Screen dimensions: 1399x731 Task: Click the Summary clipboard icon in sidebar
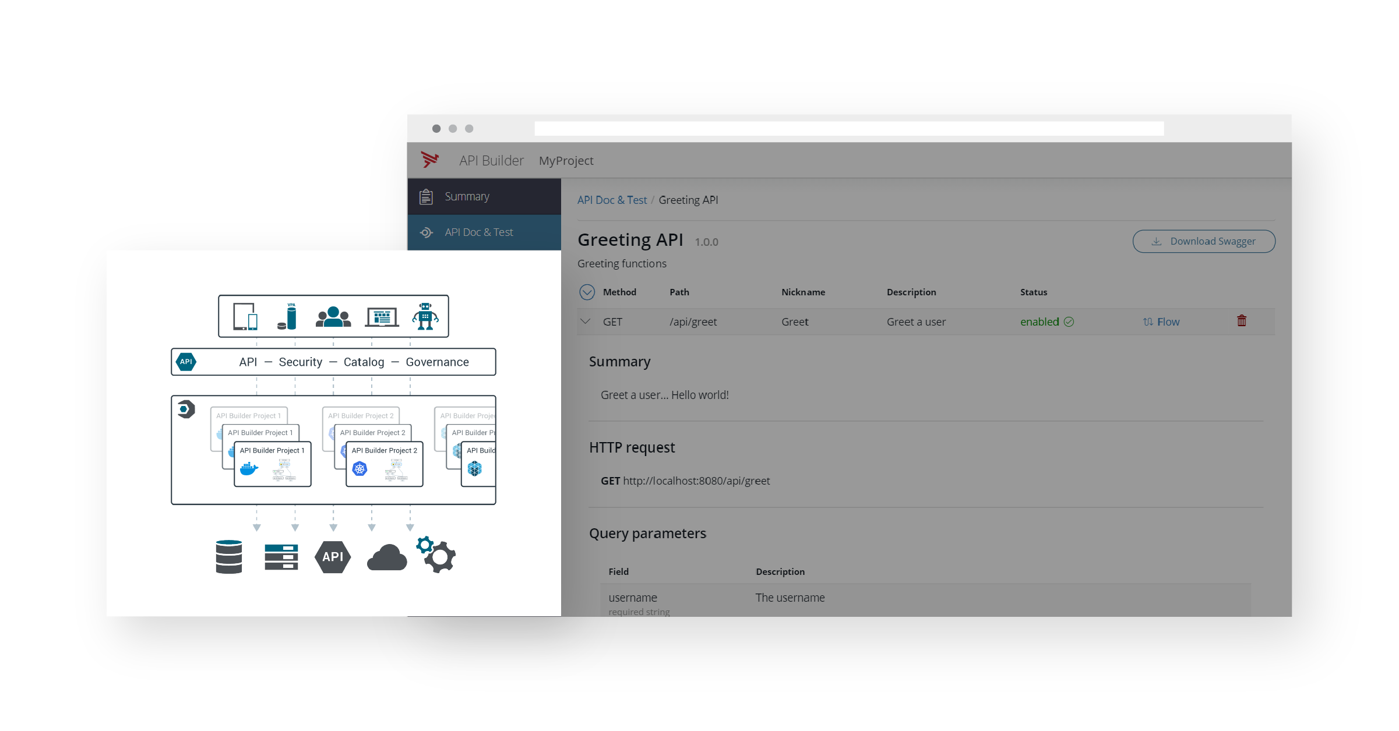tap(426, 197)
